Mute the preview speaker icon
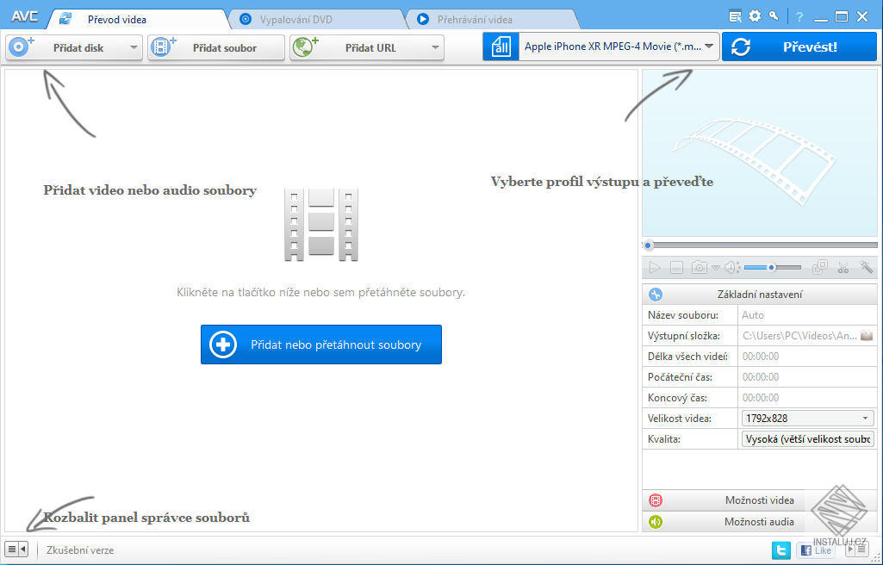 (731, 268)
